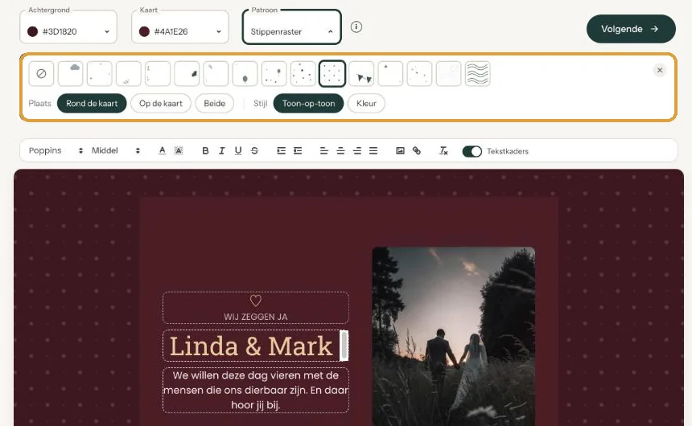The image size is (692, 426).
Task: Toggle strikethrough formatting
Action: pyautogui.click(x=254, y=151)
